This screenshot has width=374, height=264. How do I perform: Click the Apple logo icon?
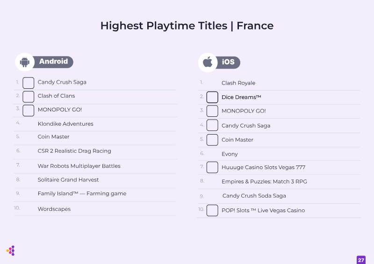[x=208, y=62]
